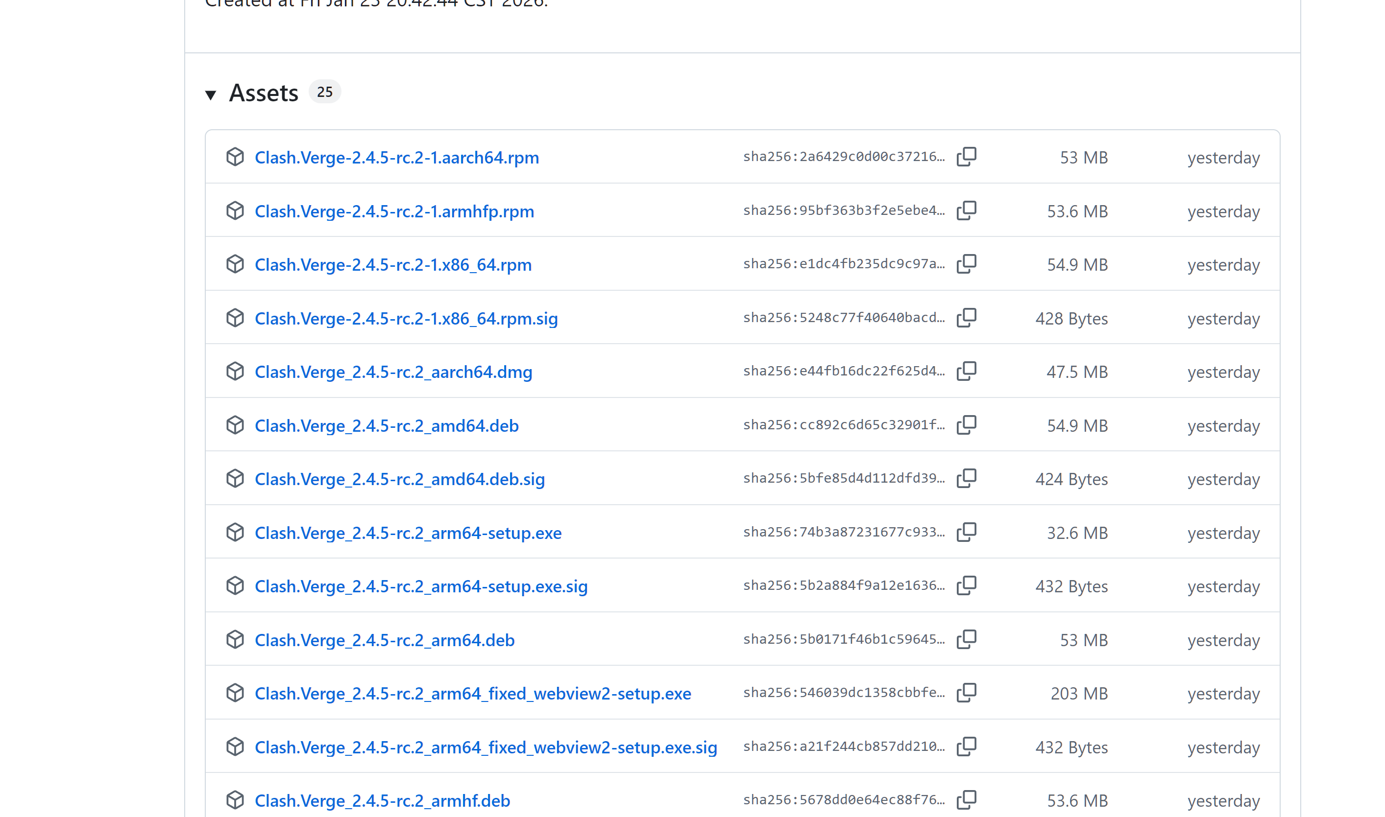Copy SHA256 hash for arm64.deb file
This screenshot has width=1385, height=817.
[x=966, y=639]
